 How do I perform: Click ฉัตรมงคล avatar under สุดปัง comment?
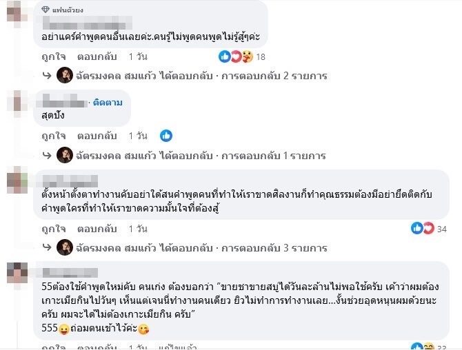(65, 155)
